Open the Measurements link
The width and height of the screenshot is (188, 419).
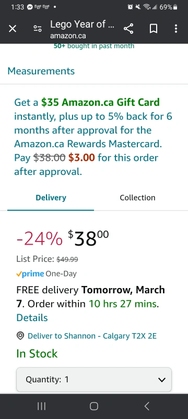(x=41, y=71)
